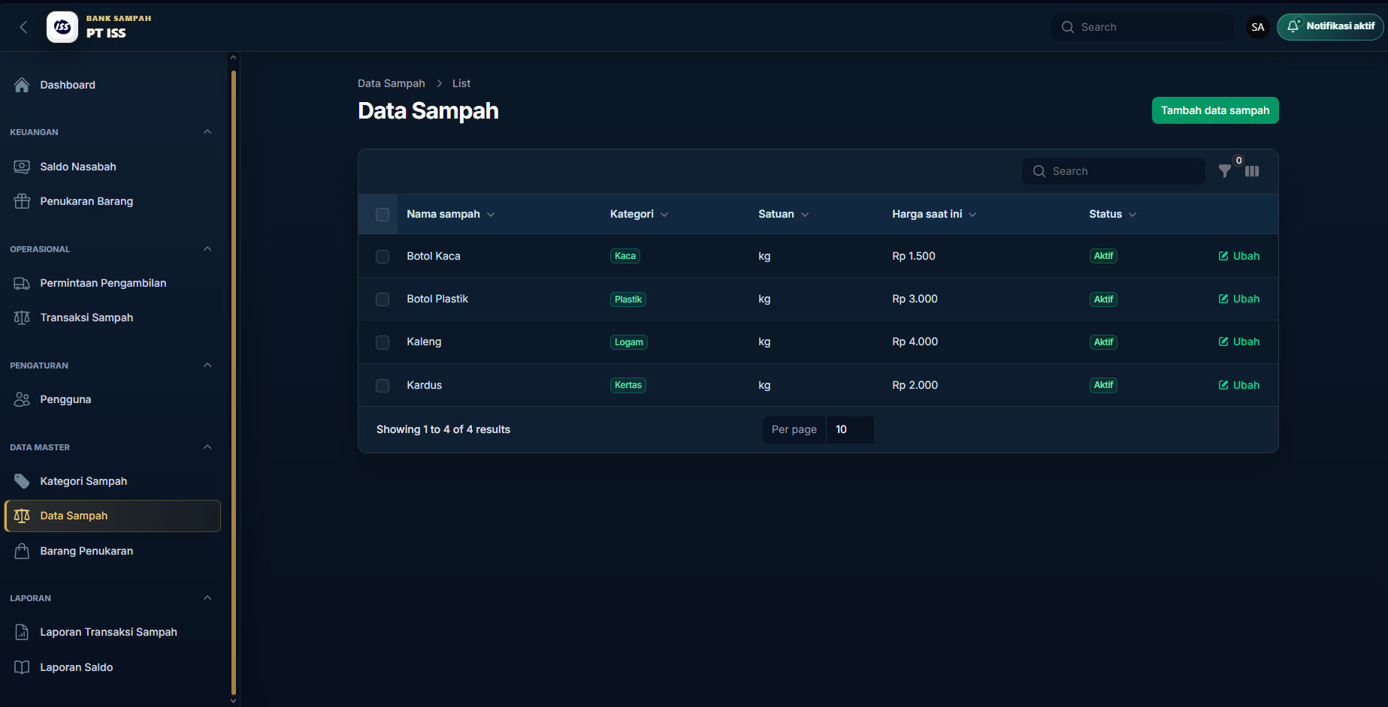
Task: Click the magnifier icon in table search
Action: tap(1039, 171)
